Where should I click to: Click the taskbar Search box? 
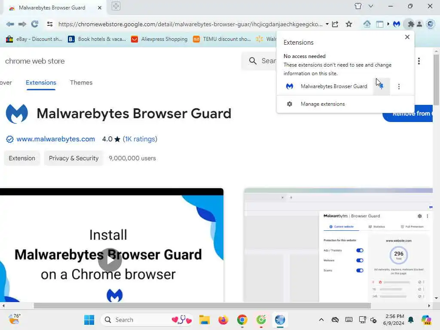pyautogui.click(x=147, y=320)
